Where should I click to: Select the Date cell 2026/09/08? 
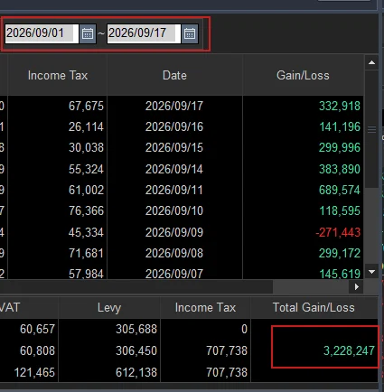(174, 253)
